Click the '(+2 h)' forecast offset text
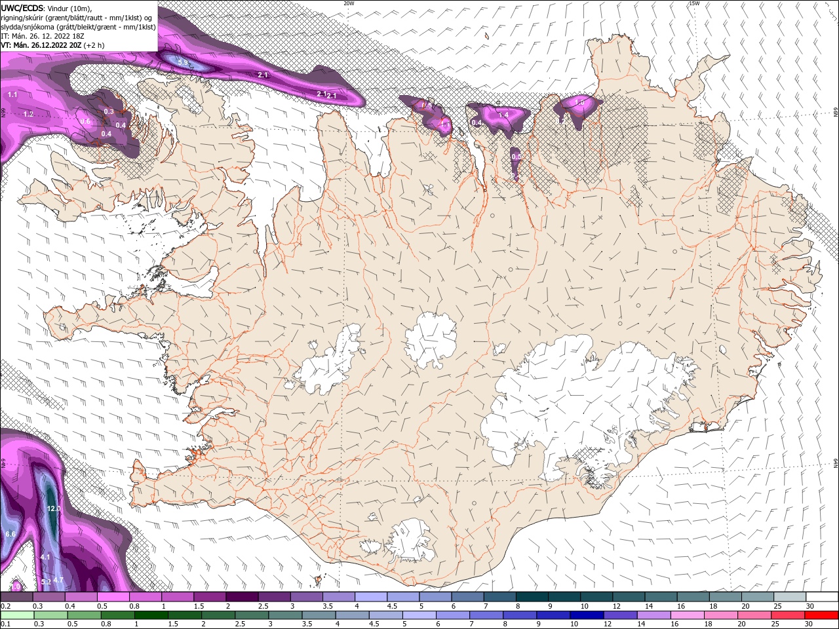Viewport: 839px width, 629px height. click(x=95, y=45)
